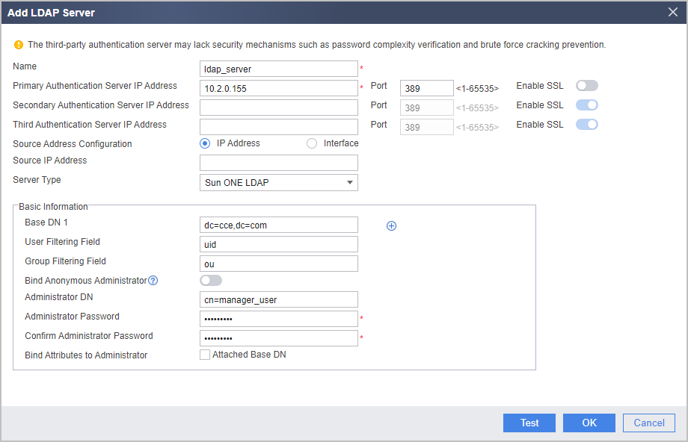Image resolution: width=688 pixels, height=442 pixels.
Task: Click the yellow warning icon in notice
Action: pyautogui.click(x=19, y=45)
